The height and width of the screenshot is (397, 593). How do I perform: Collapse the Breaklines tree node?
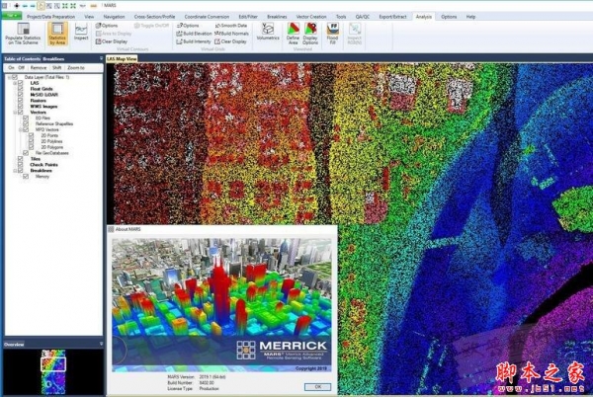[x=15, y=171]
